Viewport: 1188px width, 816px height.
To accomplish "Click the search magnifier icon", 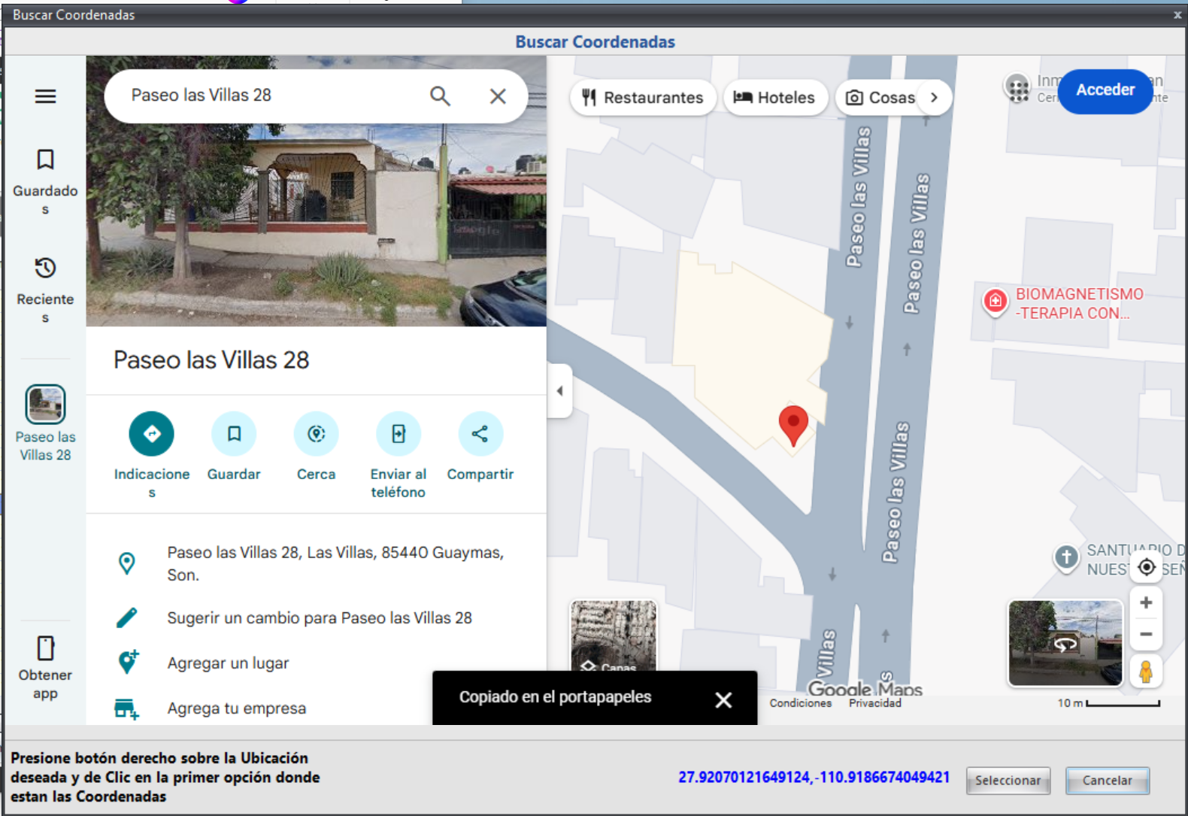I will 440,96.
